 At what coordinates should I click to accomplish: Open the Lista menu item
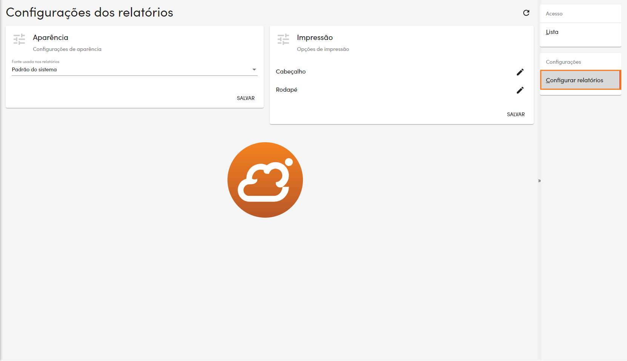[581, 32]
